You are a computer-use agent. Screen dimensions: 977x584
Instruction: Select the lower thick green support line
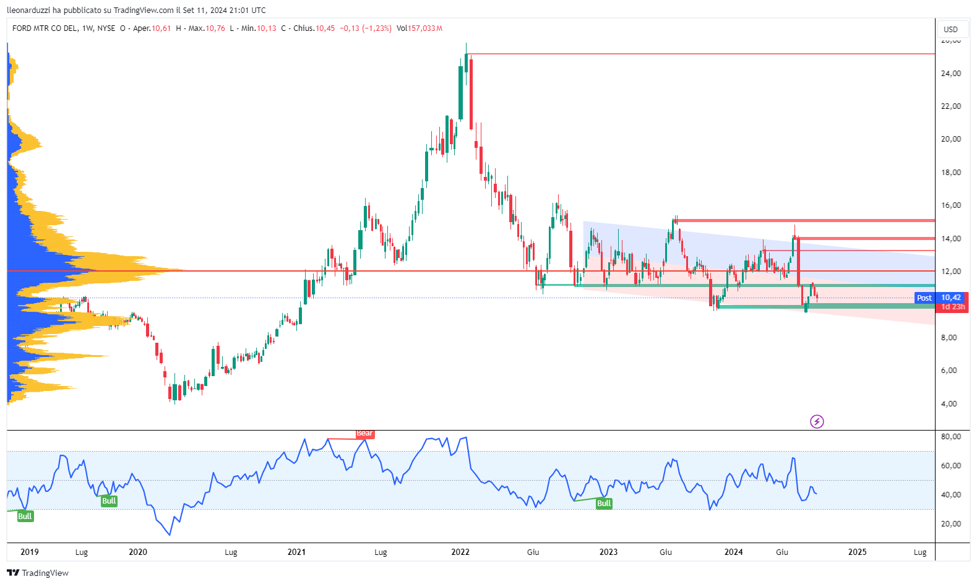point(826,306)
